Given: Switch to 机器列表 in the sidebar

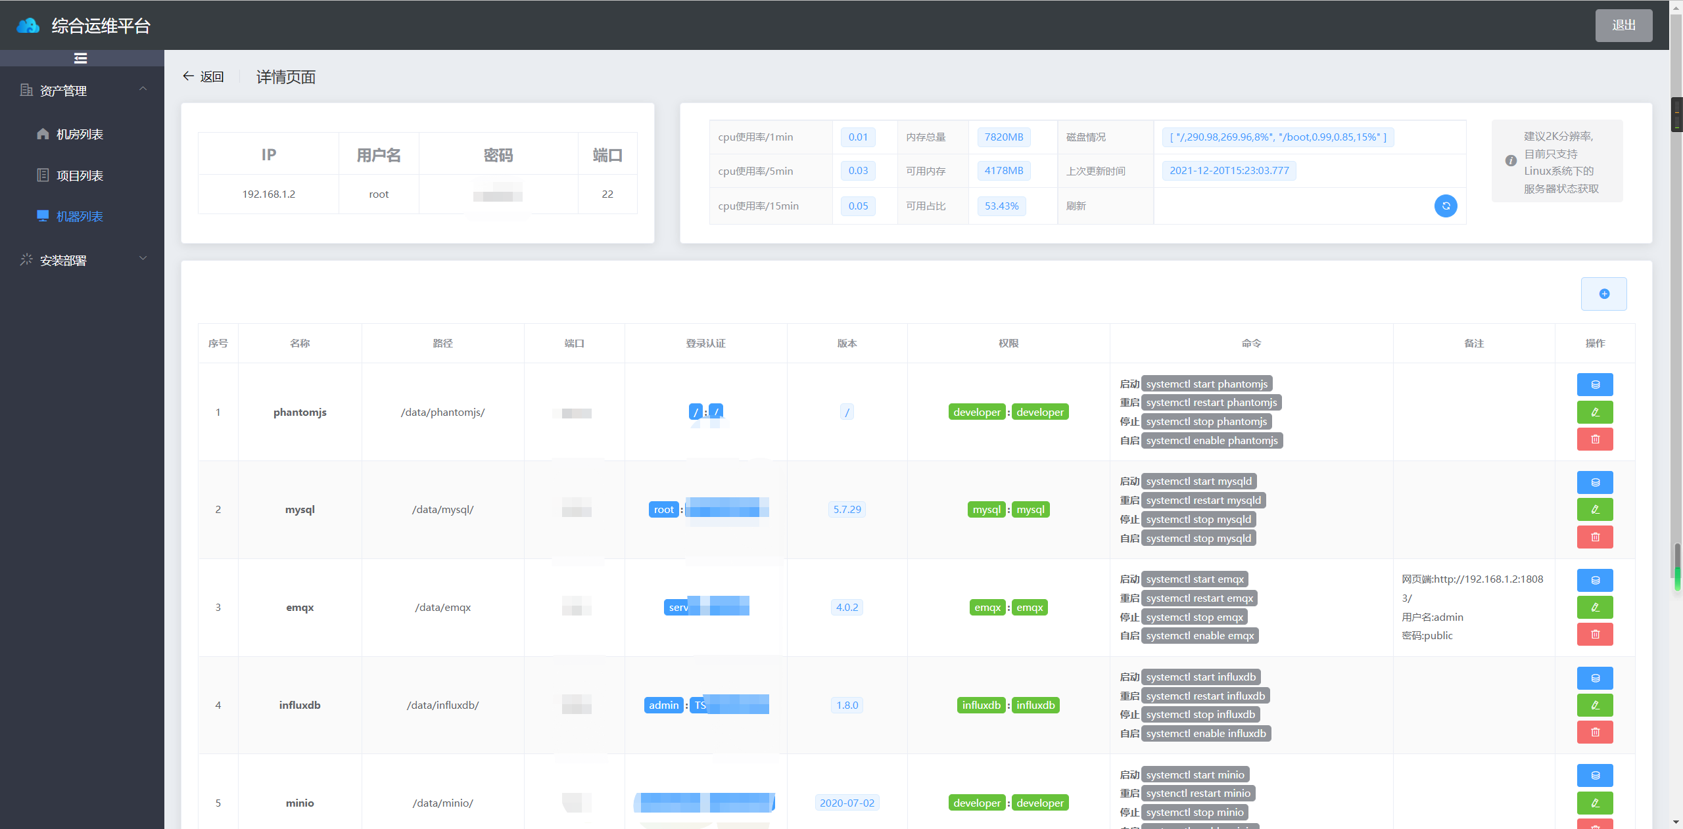Looking at the screenshot, I should 80,216.
